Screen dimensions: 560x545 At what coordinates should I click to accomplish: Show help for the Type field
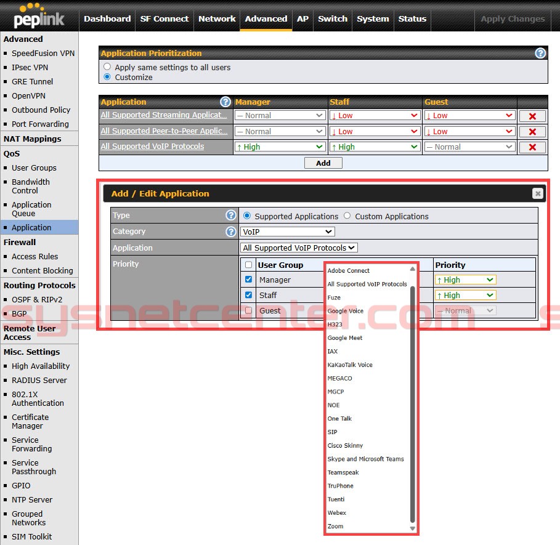(231, 215)
